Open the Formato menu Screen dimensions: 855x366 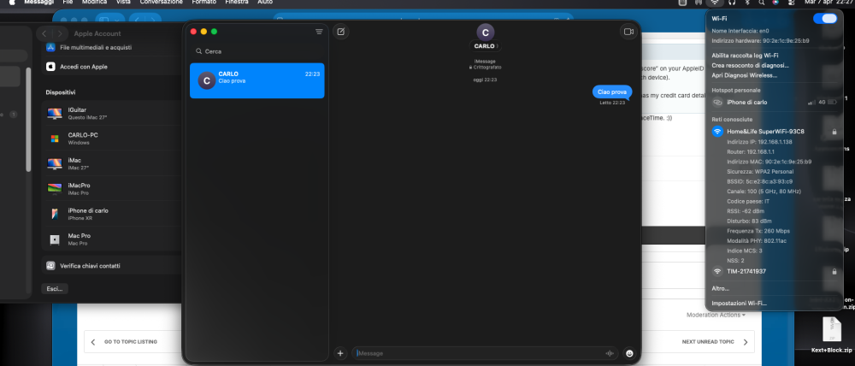tap(204, 3)
